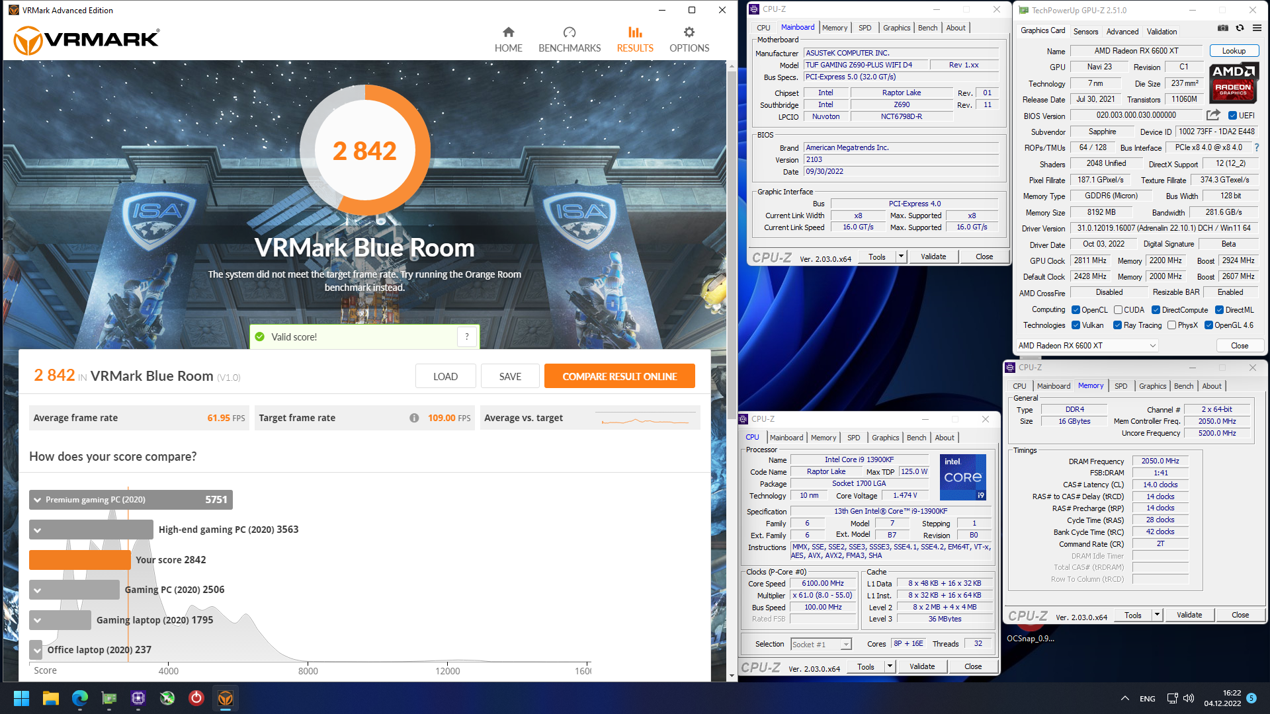Screen dimensions: 1270x714
Task: Click the LOAD button in VRMark
Action: coord(445,376)
